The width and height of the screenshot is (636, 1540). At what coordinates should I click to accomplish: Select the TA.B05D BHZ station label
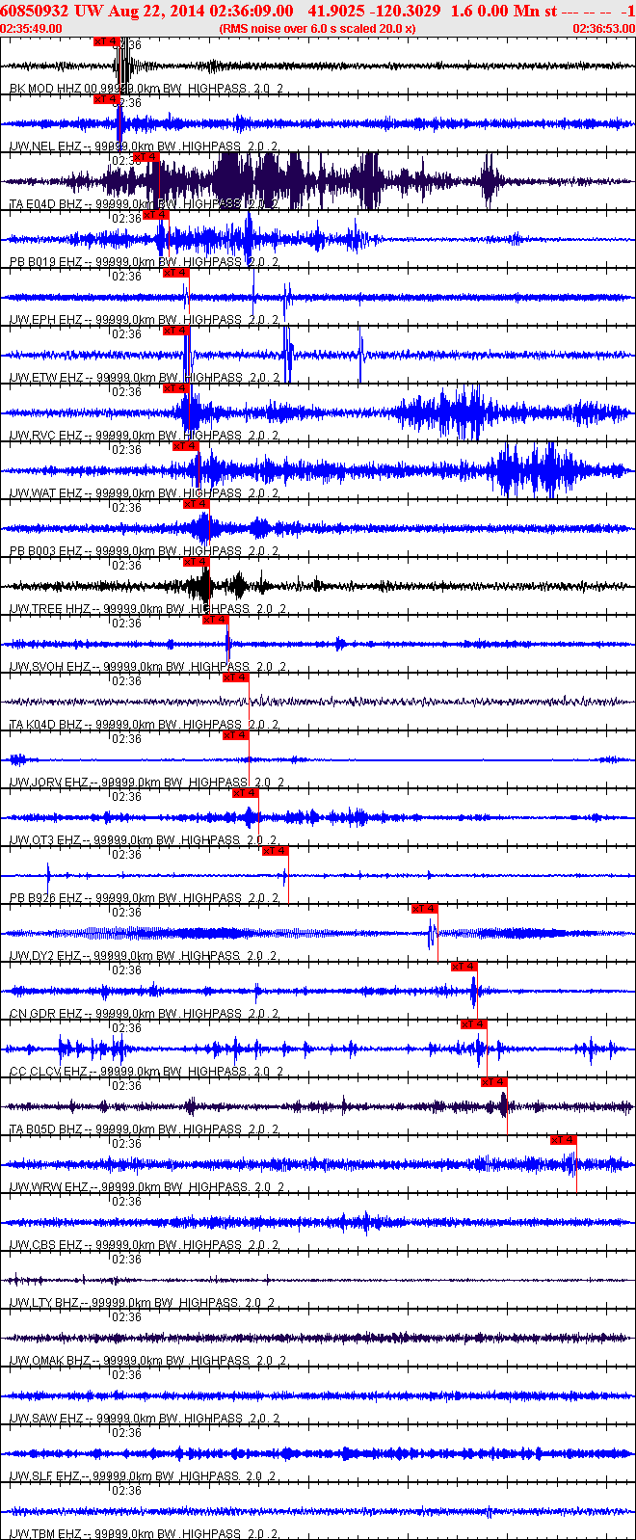(x=144, y=1129)
